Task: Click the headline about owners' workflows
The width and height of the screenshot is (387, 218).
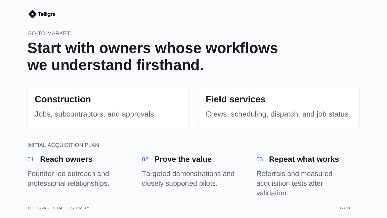Action: click(x=153, y=57)
